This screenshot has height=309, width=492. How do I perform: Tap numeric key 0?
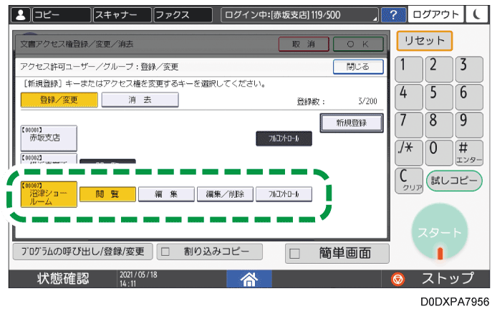coord(439,153)
